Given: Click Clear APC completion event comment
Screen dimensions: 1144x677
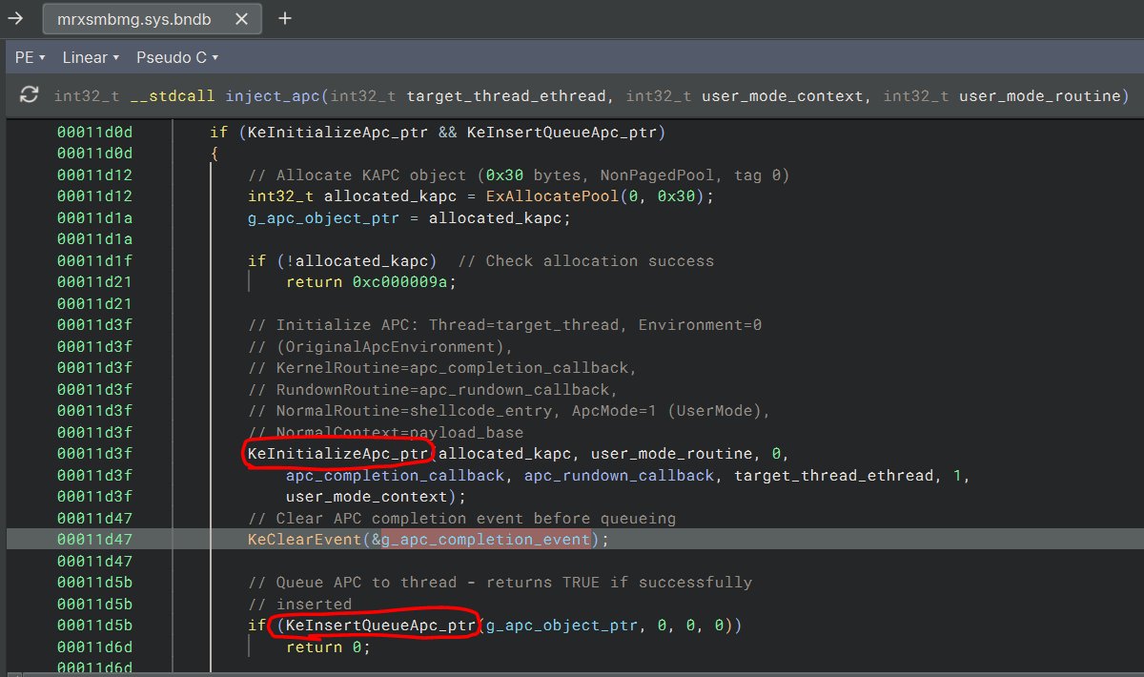Looking at the screenshot, I should (461, 519).
